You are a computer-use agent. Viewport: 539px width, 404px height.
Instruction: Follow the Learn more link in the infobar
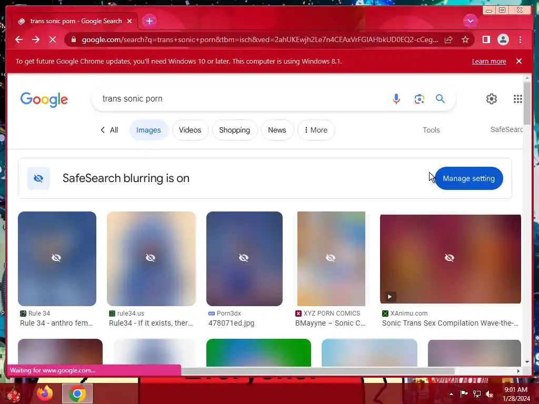(489, 61)
